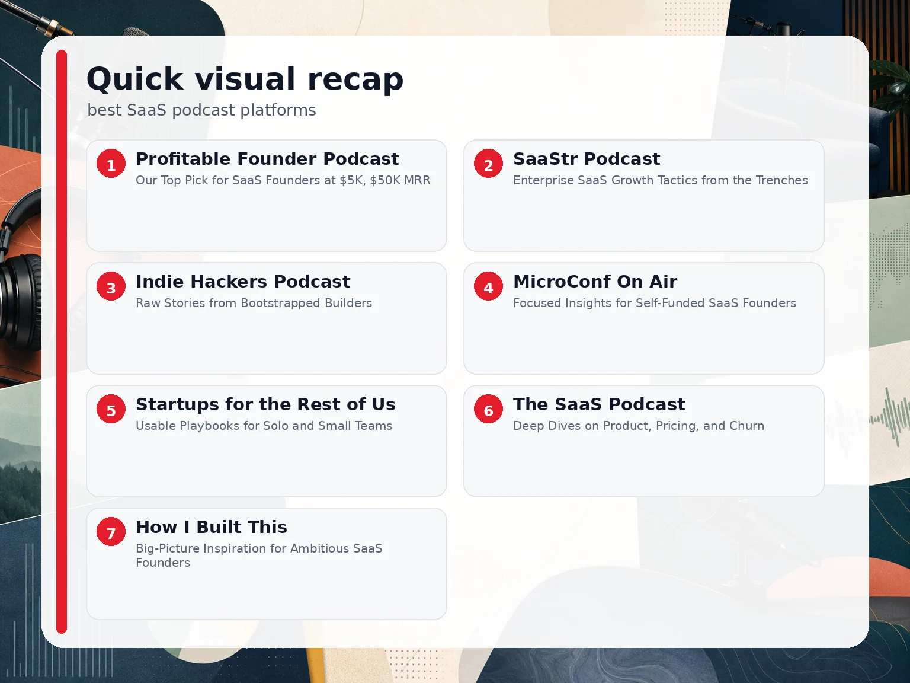Select the Indie Hackers Podcast title
910x683 pixels.
pyautogui.click(x=243, y=282)
